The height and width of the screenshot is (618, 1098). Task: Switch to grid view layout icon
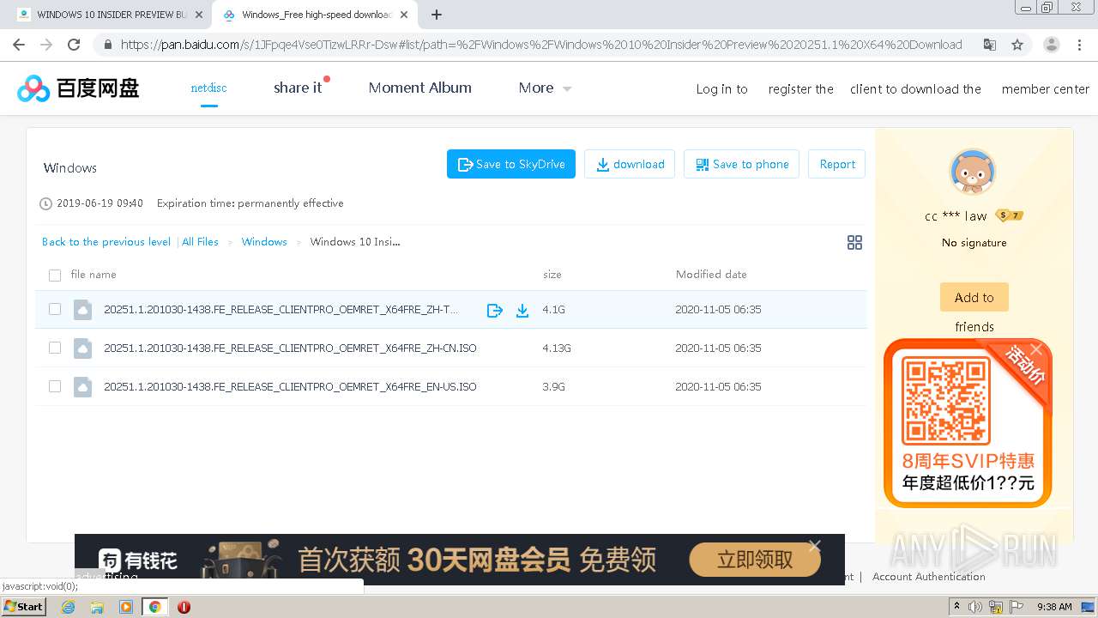[x=854, y=242]
